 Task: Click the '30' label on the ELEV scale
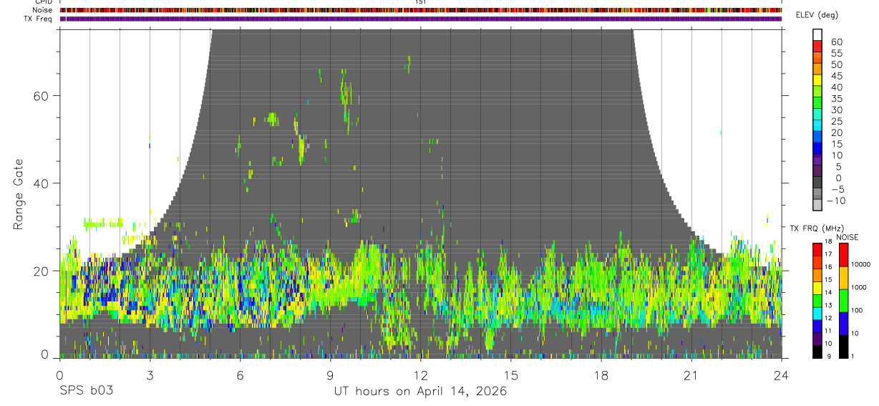click(x=835, y=110)
